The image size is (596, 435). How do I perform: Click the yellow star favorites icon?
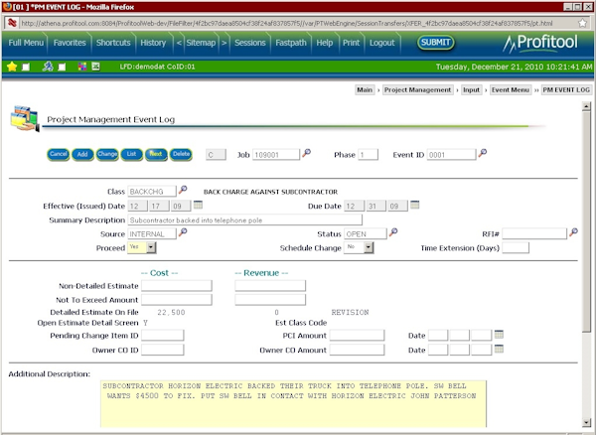(12, 67)
